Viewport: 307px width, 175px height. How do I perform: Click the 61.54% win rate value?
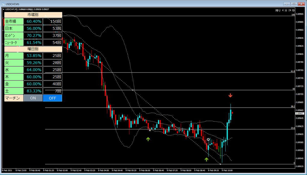tap(33, 43)
